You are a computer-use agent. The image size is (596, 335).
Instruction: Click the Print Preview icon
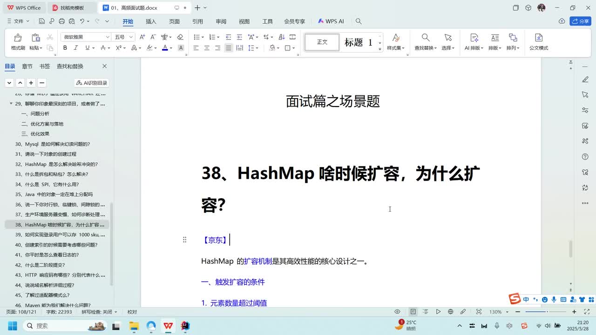click(x=72, y=21)
